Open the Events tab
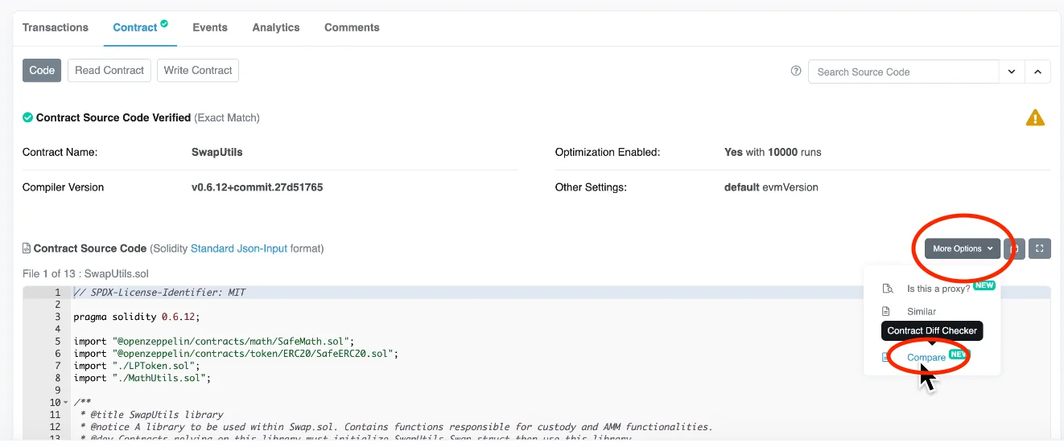The height and width of the screenshot is (447, 1064). pyautogui.click(x=210, y=27)
